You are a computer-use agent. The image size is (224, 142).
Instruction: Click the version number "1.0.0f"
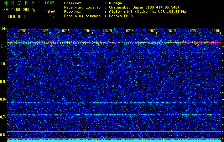49,3
